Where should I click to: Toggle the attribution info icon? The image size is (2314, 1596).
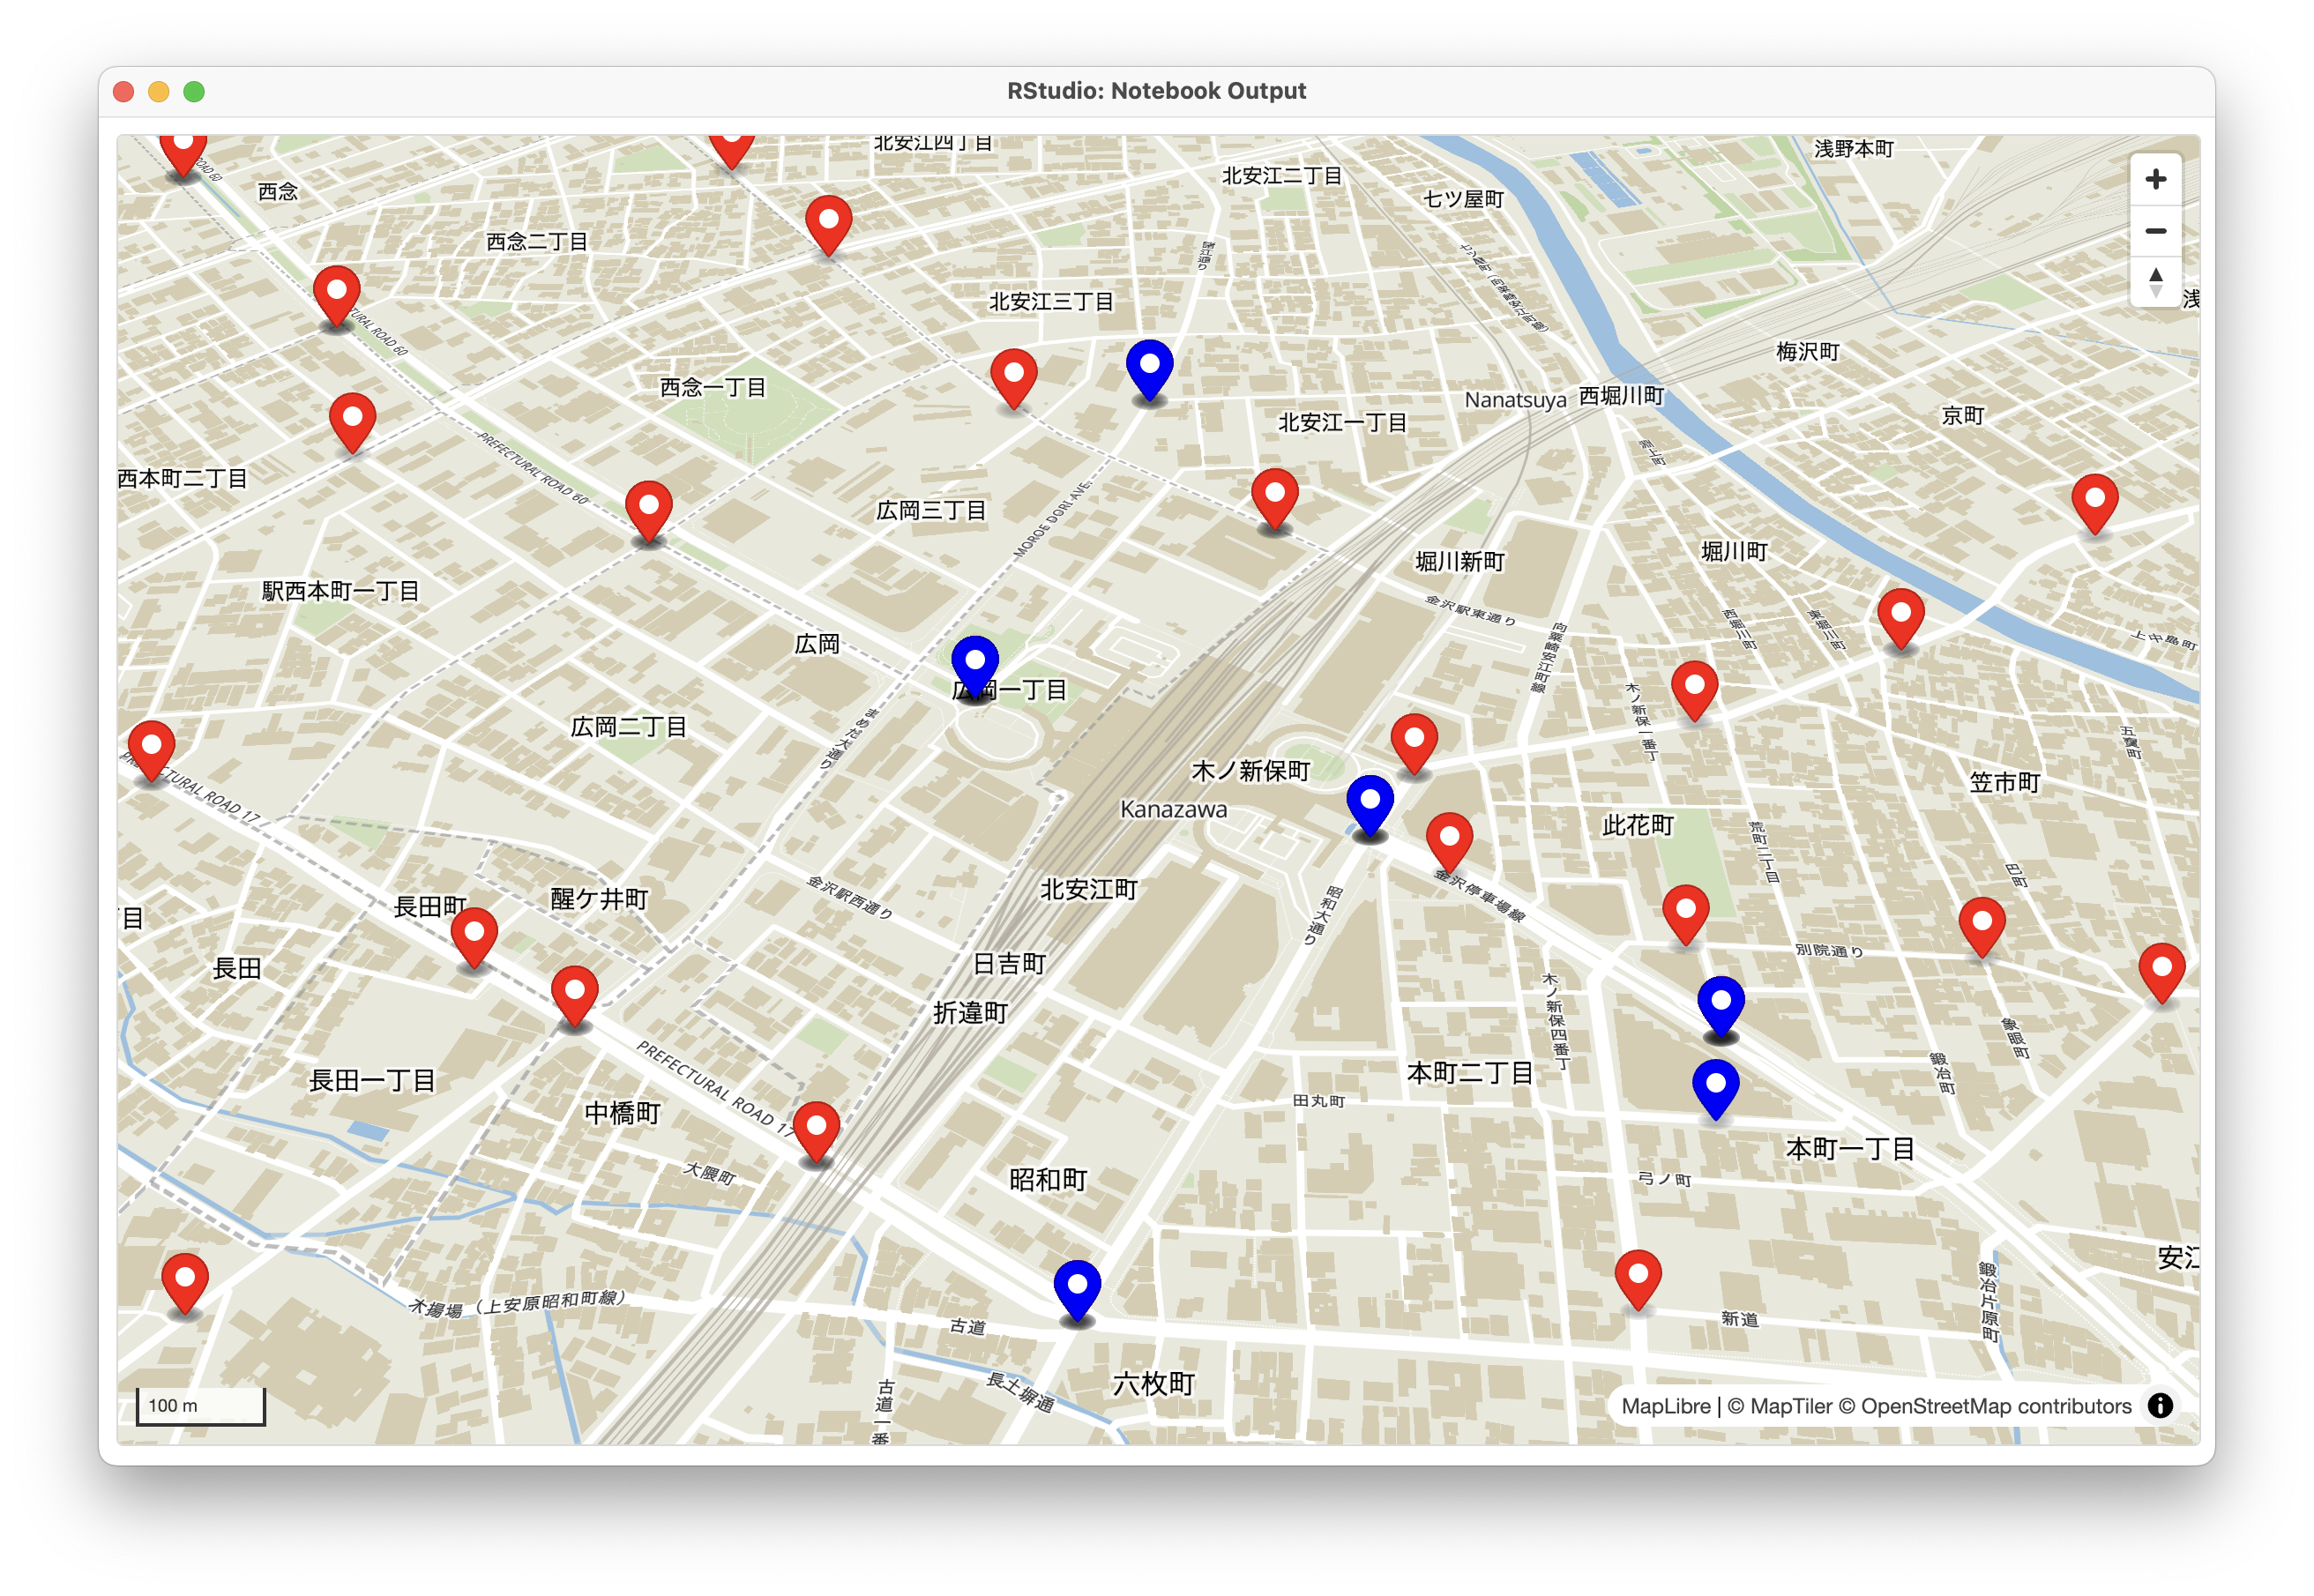click(x=2159, y=1405)
